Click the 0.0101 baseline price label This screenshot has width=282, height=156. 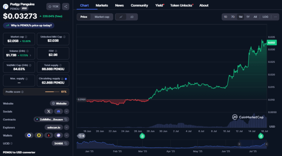(x=82, y=99)
